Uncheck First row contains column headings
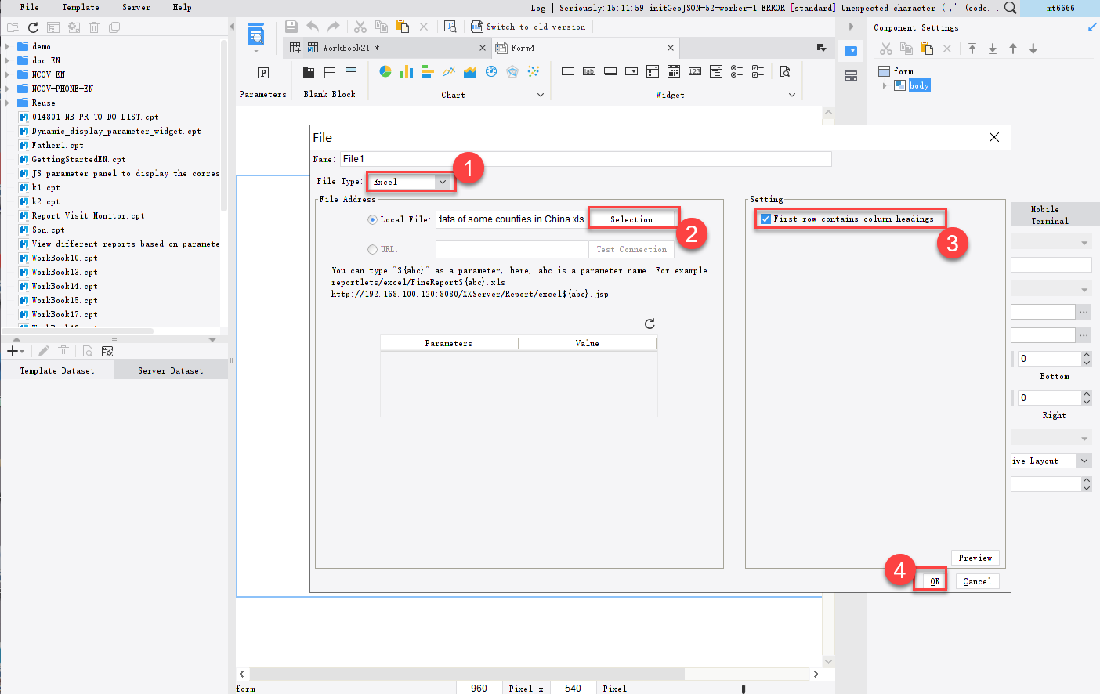This screenshot has height=694, width=1100. coord(765,219)
